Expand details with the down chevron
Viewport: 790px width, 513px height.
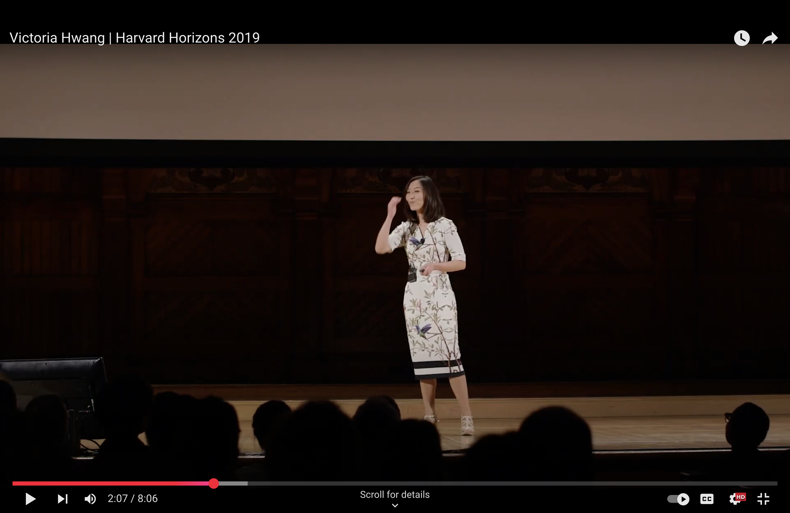395,505
